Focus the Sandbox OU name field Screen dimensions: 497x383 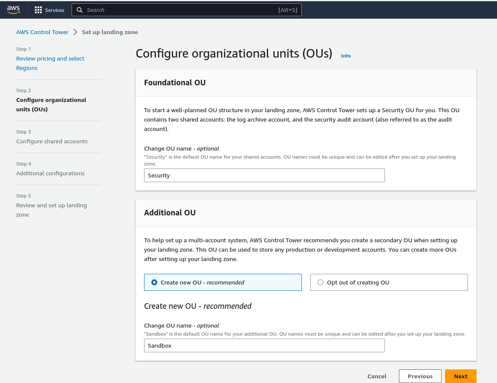(264, 345)
